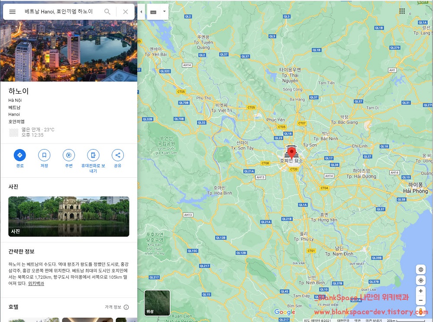Click the 경로 directions button

click(20, 159)
